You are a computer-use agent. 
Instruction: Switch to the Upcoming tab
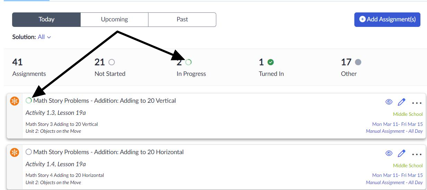[114, 20]
